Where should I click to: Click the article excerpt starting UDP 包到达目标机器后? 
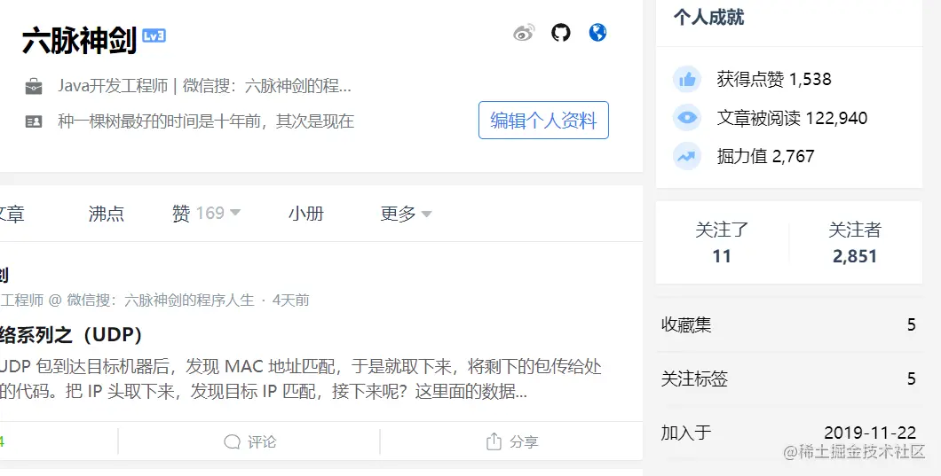coord(301,378)
